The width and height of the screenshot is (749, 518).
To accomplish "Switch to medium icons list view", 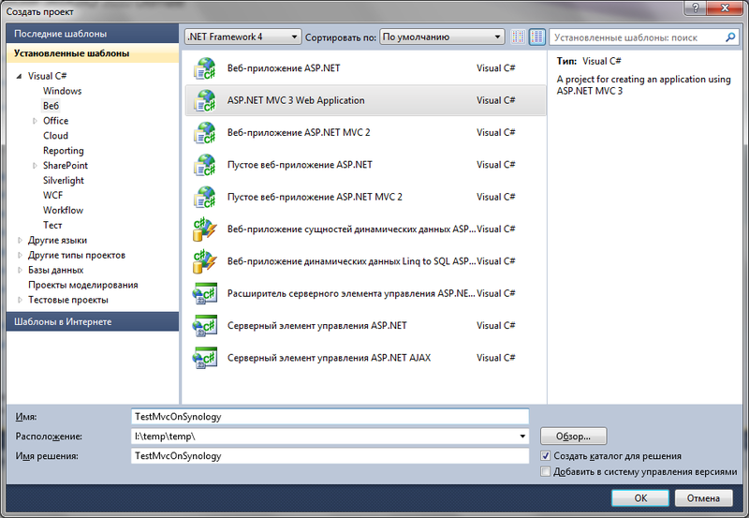I will point(537,37).
